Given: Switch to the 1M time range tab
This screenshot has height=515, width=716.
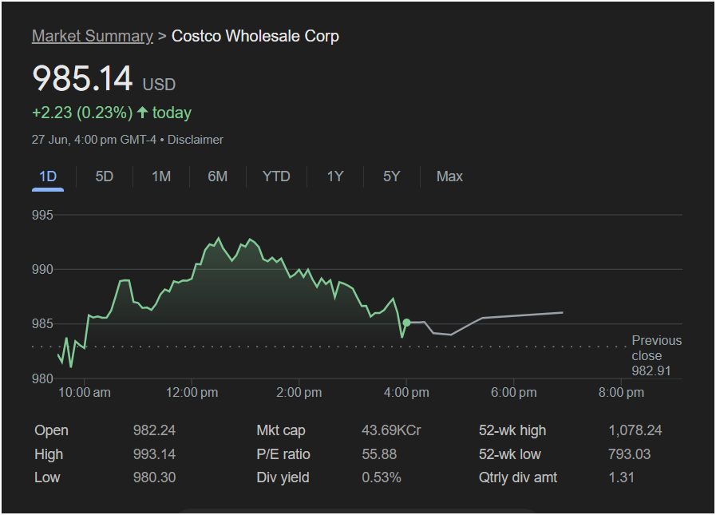Looking at the screenshot, I should coord(161,176).
